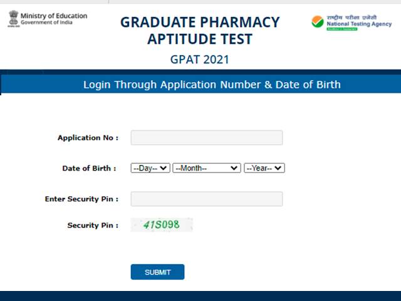Click the National Testing Agency text

click(359, 24)
